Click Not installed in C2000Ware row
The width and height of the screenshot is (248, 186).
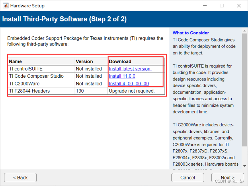[x=91, y=83]
